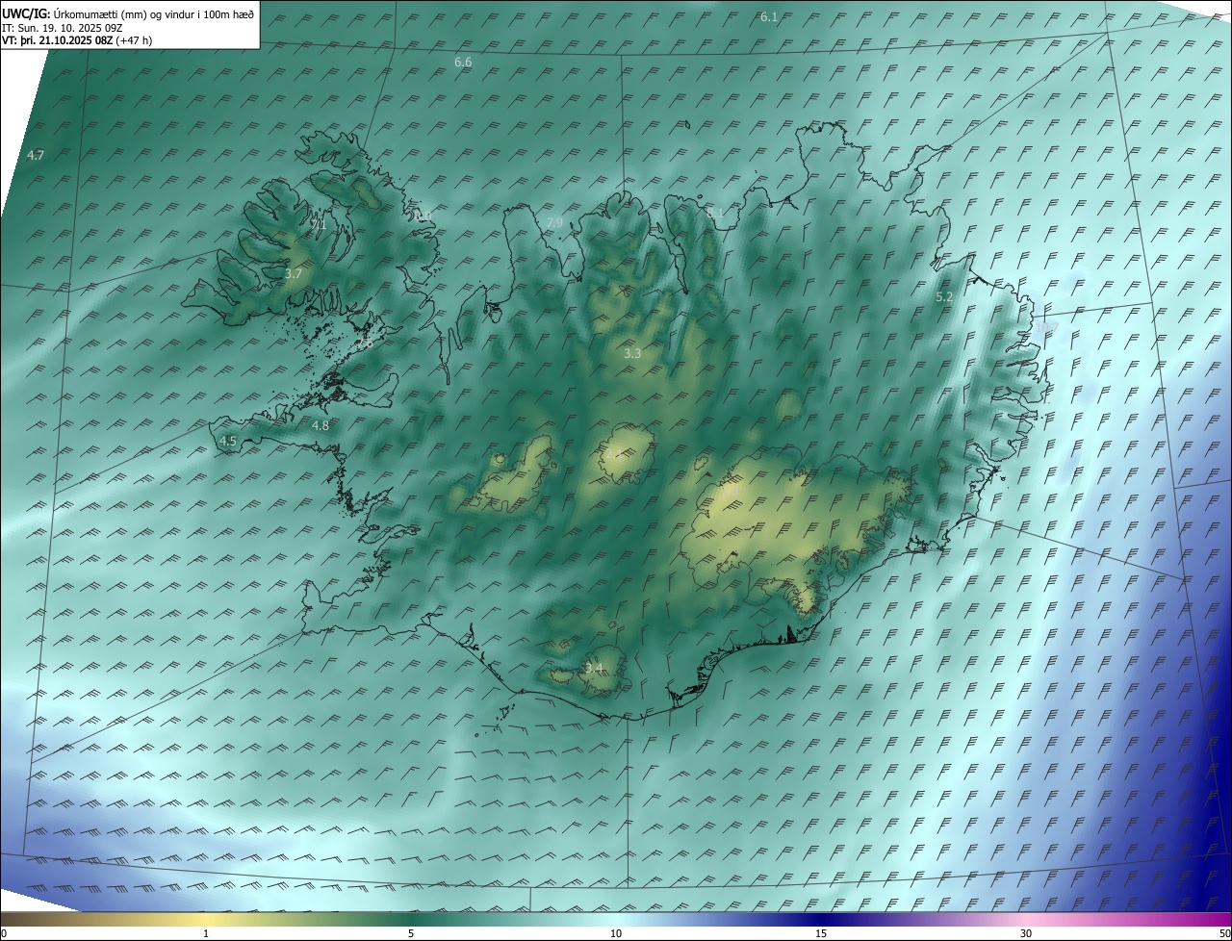Click the colorbar tick label 10

pyautogui.click(x=616, y=933)
